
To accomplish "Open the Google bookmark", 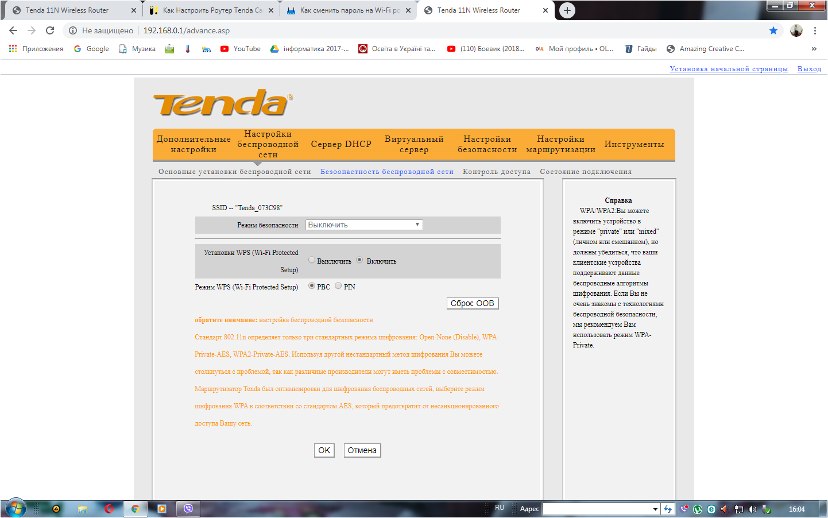I will [x=91, y=49].
